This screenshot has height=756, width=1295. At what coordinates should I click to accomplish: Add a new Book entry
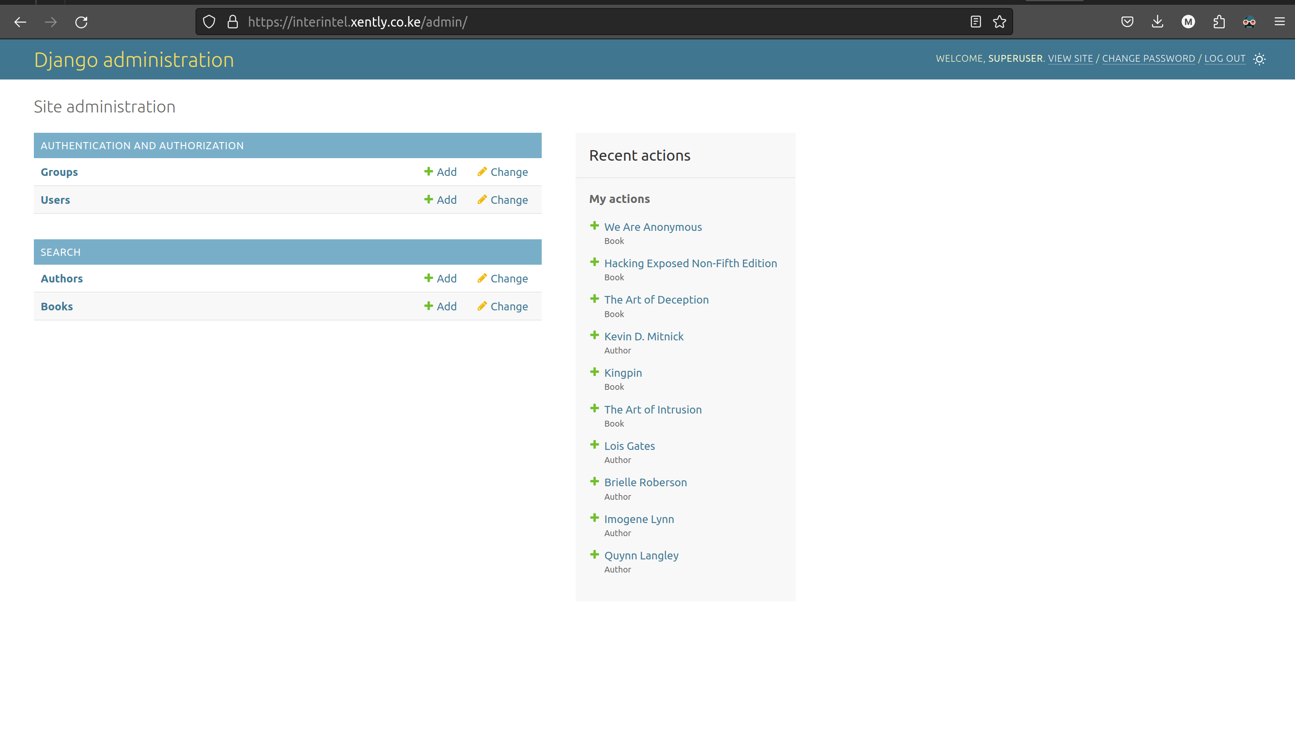[441, 306]
